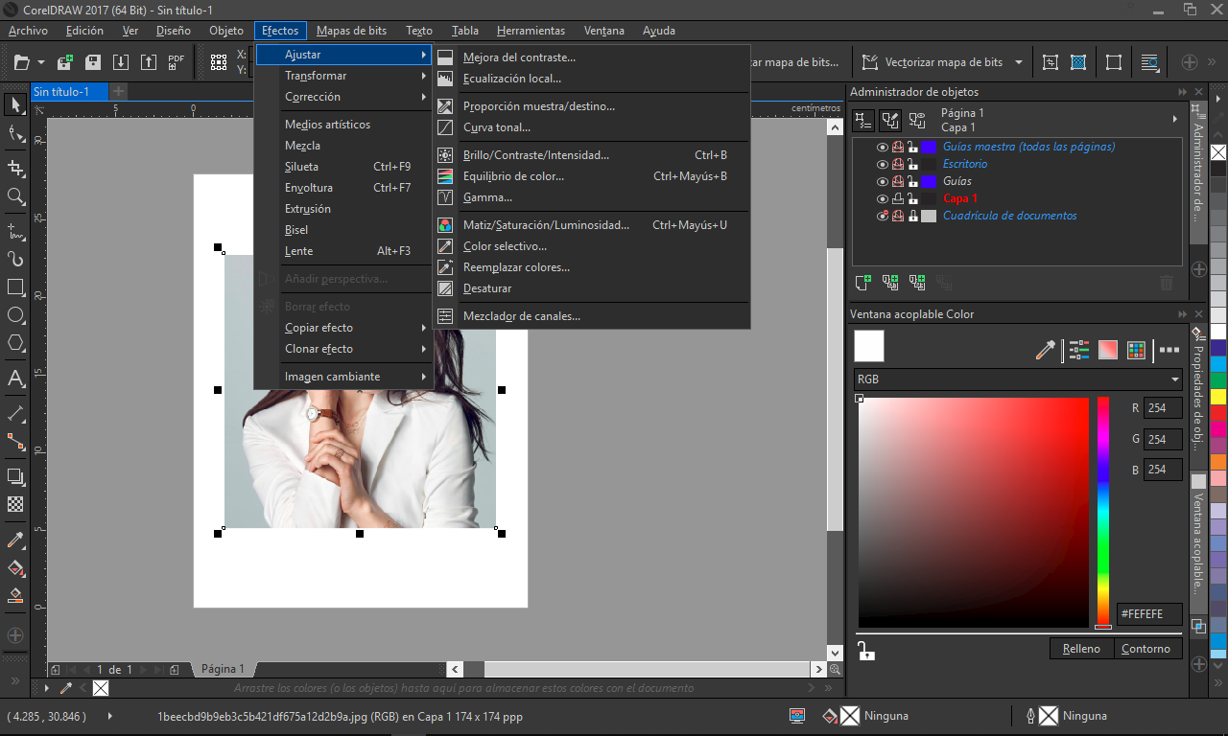Select the Zoom magnifier tool

click(x=15, y=196)
